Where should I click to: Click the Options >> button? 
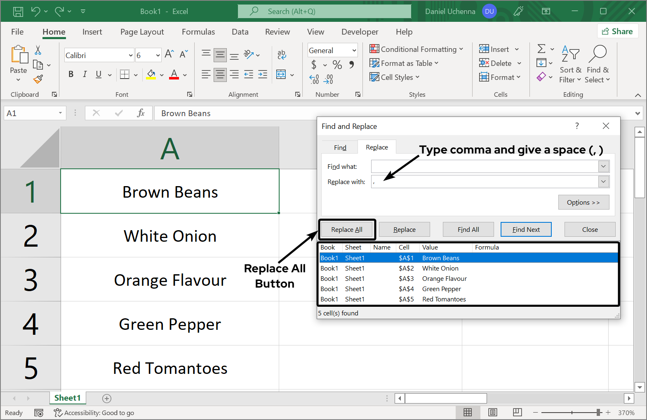pos(583,202)
